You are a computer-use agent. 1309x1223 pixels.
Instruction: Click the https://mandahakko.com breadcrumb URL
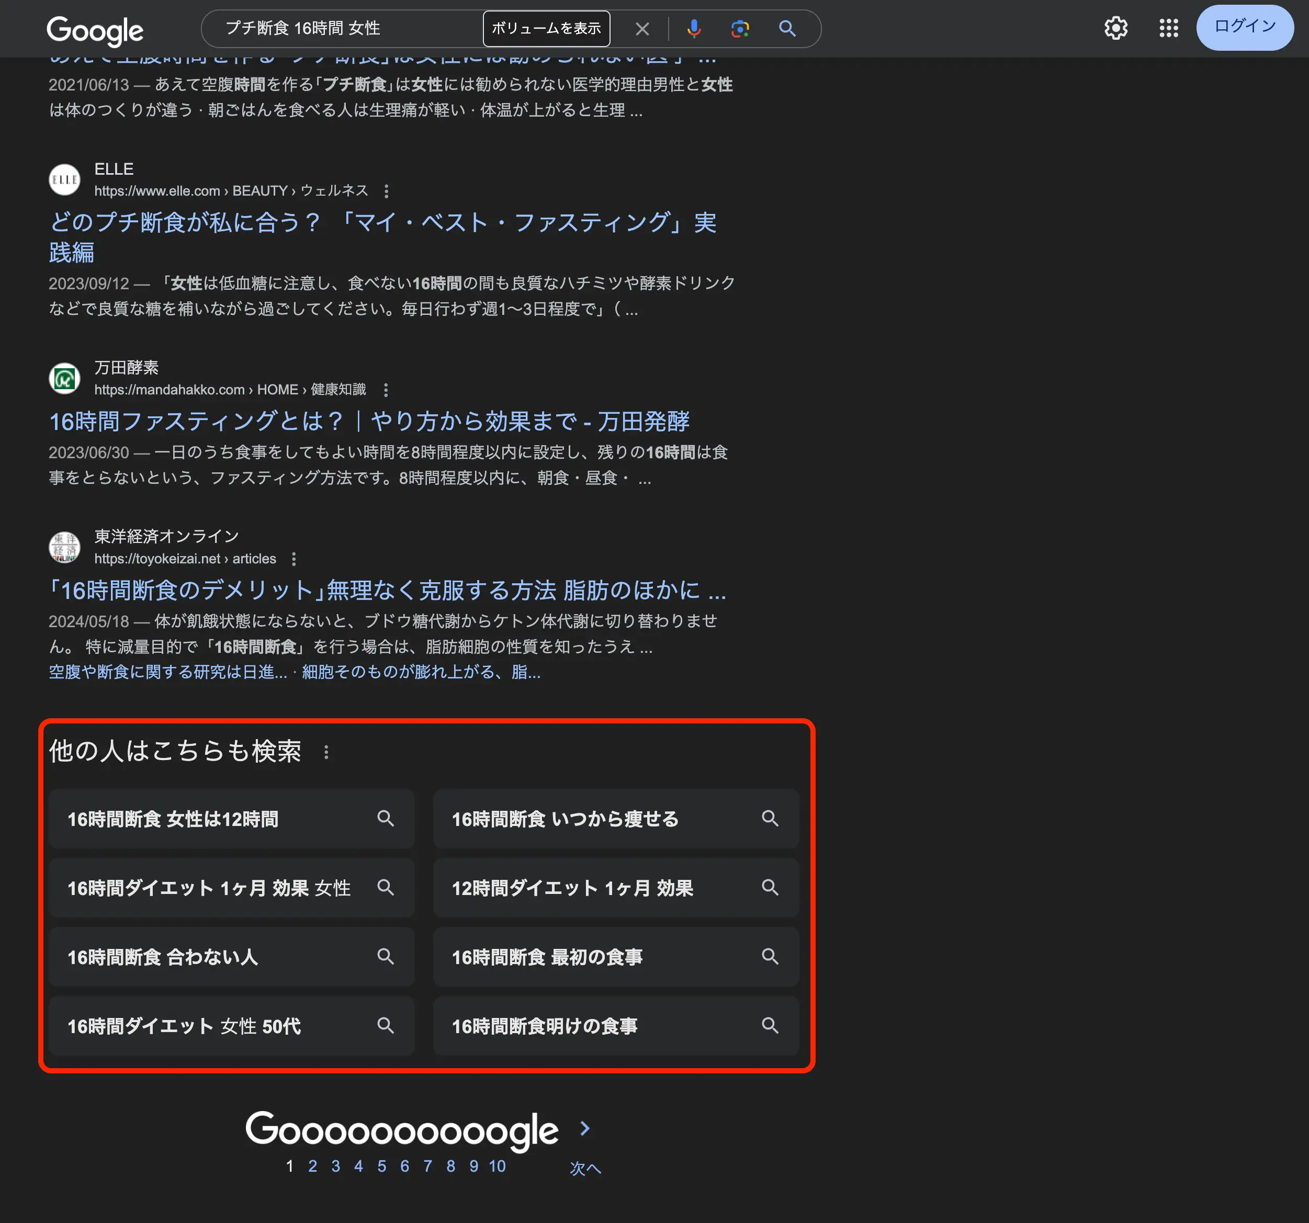(169, 390)
